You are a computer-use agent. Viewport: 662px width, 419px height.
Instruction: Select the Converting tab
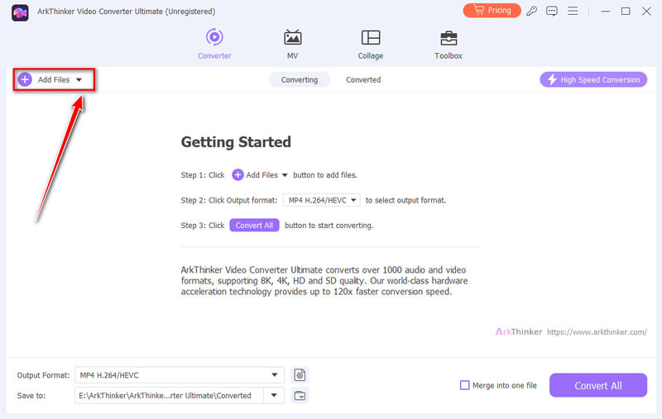tap(300, 79)
